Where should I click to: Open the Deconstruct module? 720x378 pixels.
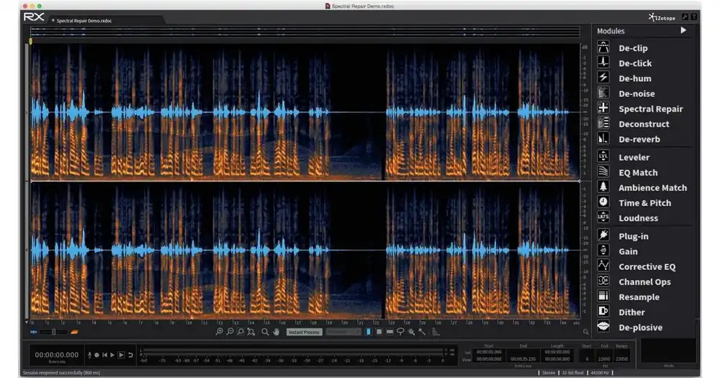tap(643, 124)
